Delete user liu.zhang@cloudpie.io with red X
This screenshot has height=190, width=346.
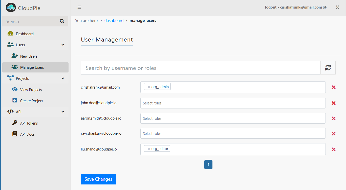334,149
